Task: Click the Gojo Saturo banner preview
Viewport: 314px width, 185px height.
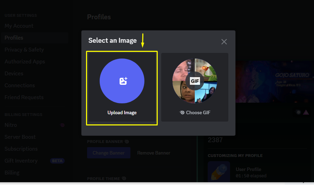Action: pos(274,82)
